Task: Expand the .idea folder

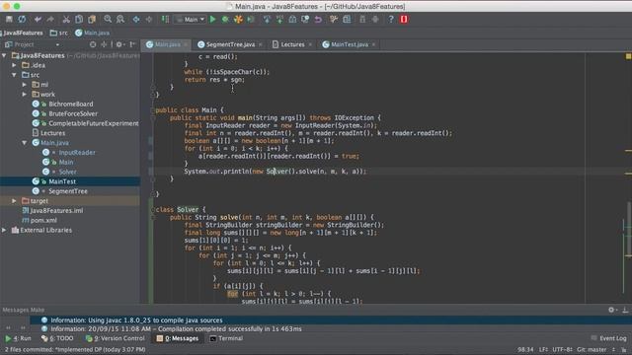Action: point(14,65)
